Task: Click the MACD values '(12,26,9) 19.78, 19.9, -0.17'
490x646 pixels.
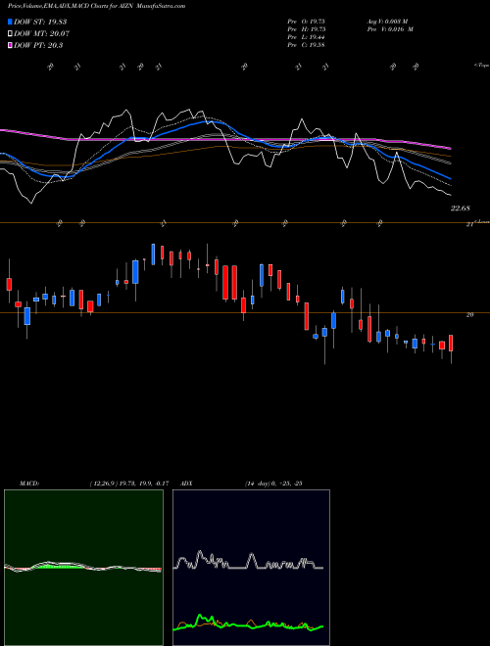Action: [x=129, y=484]
